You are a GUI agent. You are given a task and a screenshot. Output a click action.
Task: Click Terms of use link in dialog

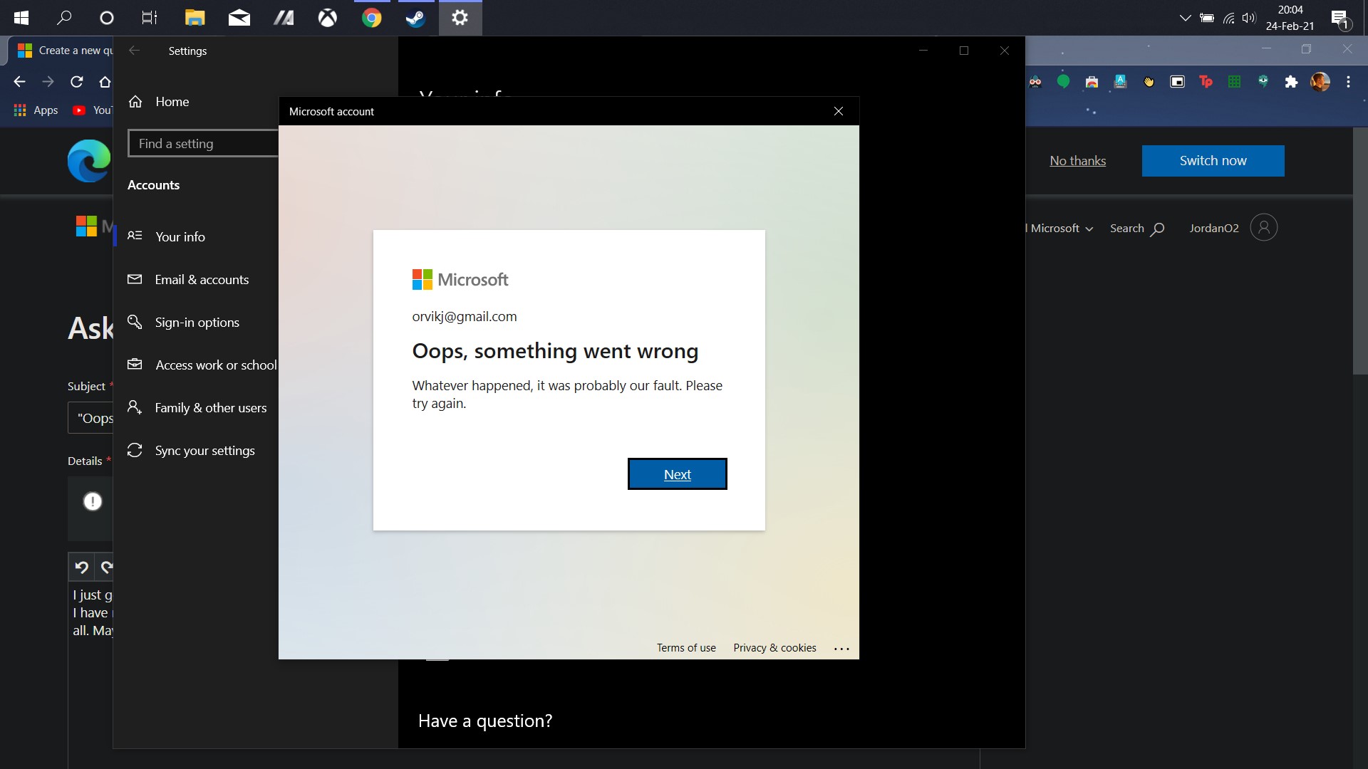(685, 647)
